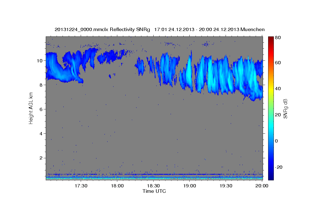
Task: Click the colorbar value 0
Action: pos(276,141)
